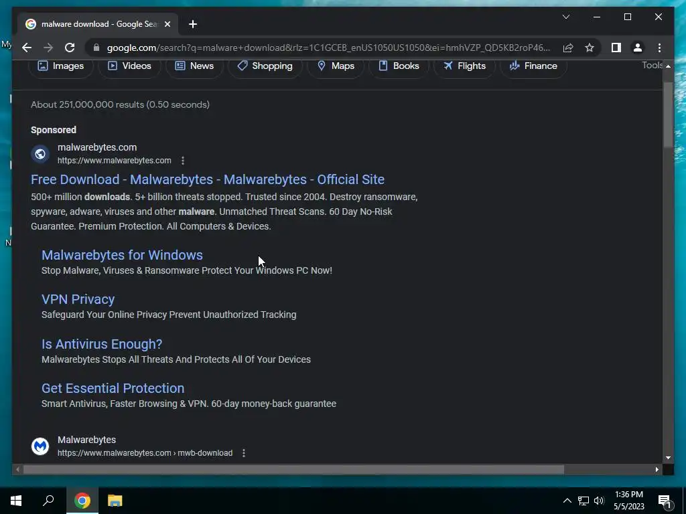Open the notification center icon
Image resolution: width=686 pixels, height=514 pixels.
(x=665, y=501)
